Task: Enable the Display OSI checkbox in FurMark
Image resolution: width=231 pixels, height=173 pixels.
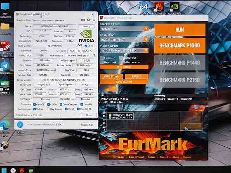Action: click(121, 58)
